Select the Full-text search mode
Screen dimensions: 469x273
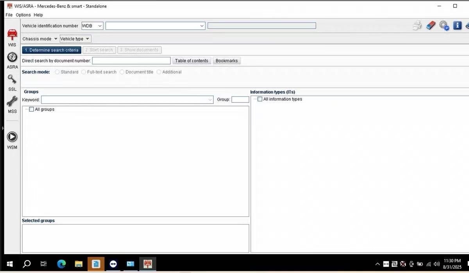pos(84,72)
